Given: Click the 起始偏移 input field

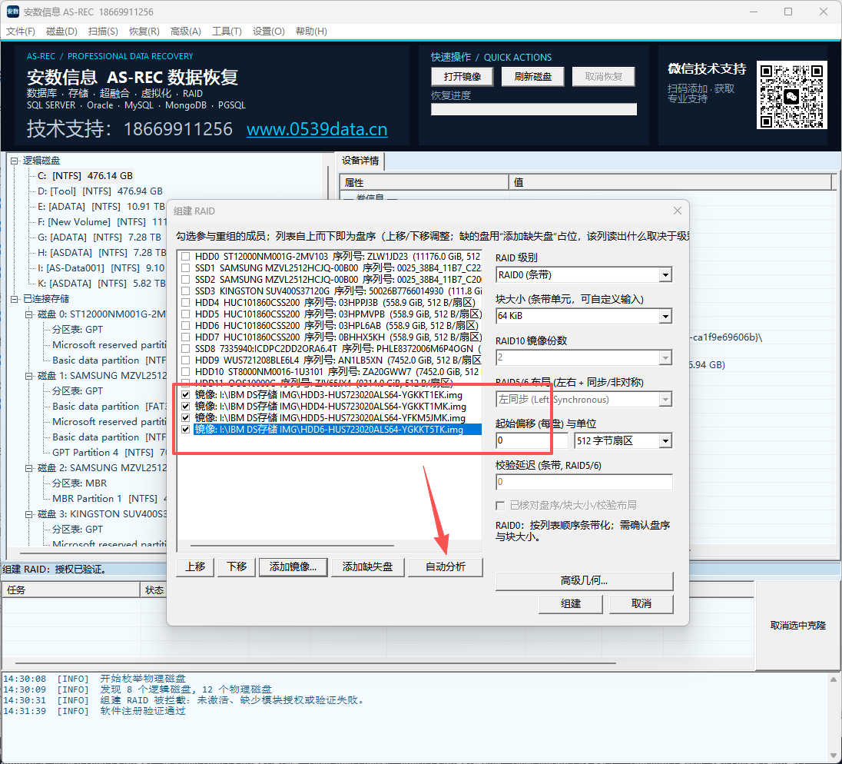Looking at the screenshot, I should click(x=532, y=440).
